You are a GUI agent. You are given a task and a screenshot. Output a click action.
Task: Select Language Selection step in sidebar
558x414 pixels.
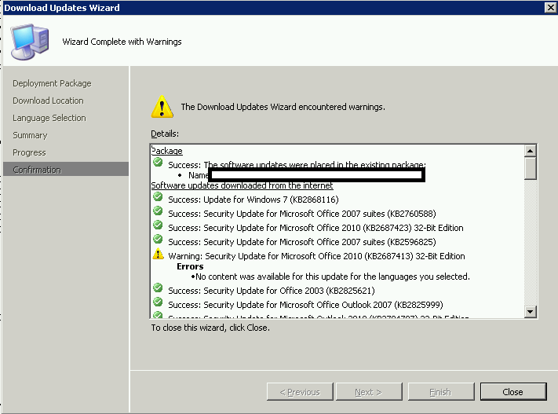(x=49, y=118)
